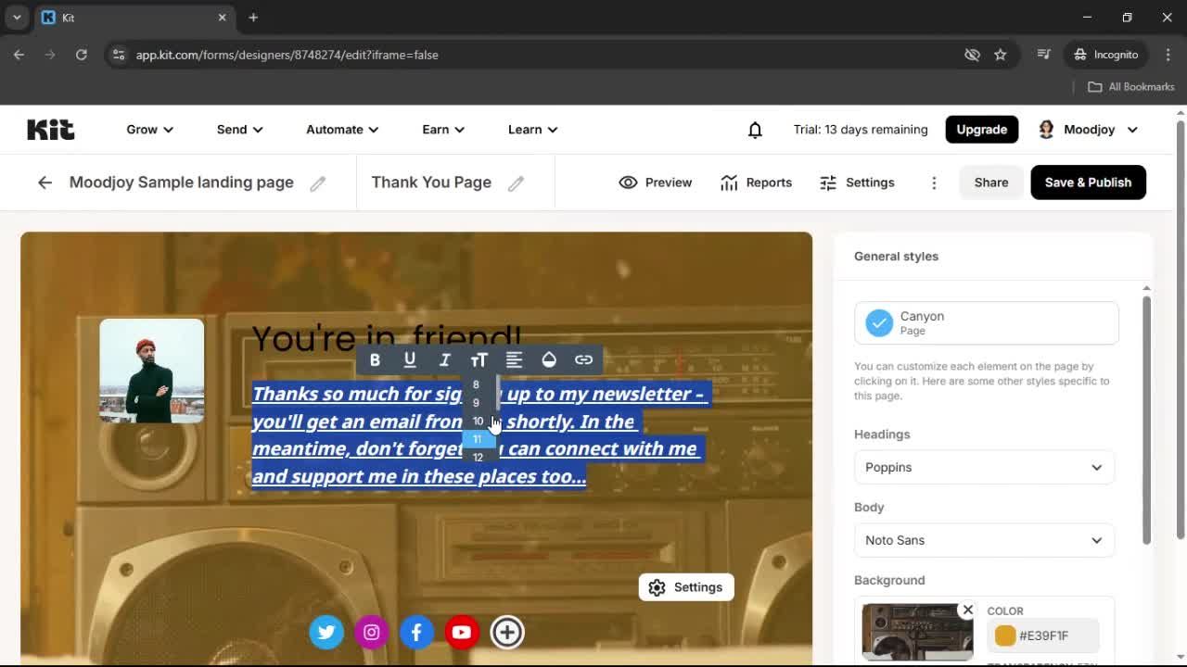Click the Upgrade button
Viewport: 1187px width, 667px height.
pos(981,130)
